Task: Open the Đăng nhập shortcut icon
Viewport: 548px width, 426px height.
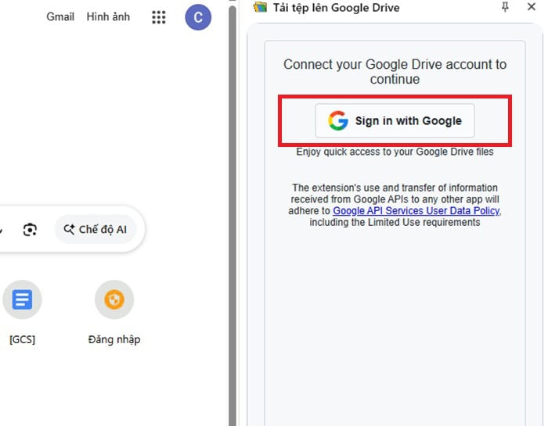Action: 114,299
